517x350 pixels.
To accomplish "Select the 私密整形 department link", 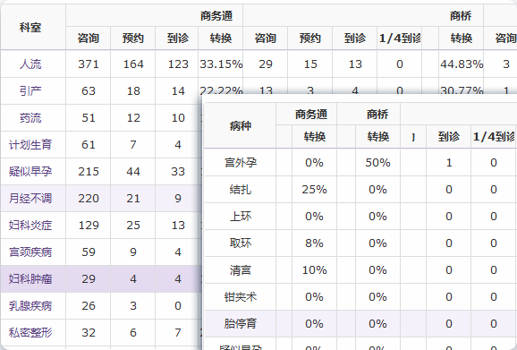I will point(30,332).
